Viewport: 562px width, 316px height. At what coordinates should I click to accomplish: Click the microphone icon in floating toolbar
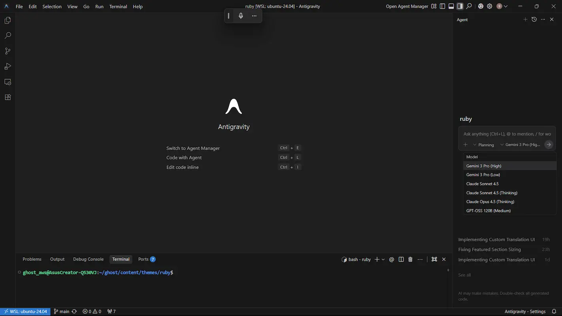pyautogui.click(x=241, y=16)
